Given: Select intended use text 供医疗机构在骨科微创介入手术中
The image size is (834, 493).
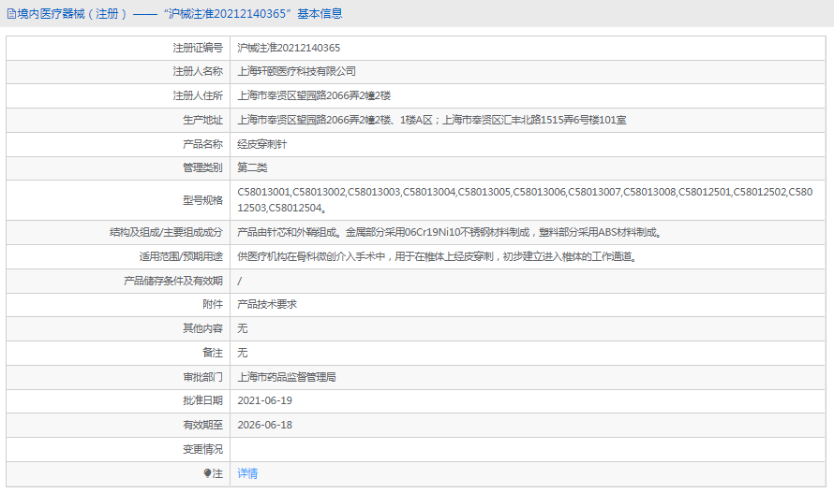Looking at the screenshot, I should tap(311, 256).
